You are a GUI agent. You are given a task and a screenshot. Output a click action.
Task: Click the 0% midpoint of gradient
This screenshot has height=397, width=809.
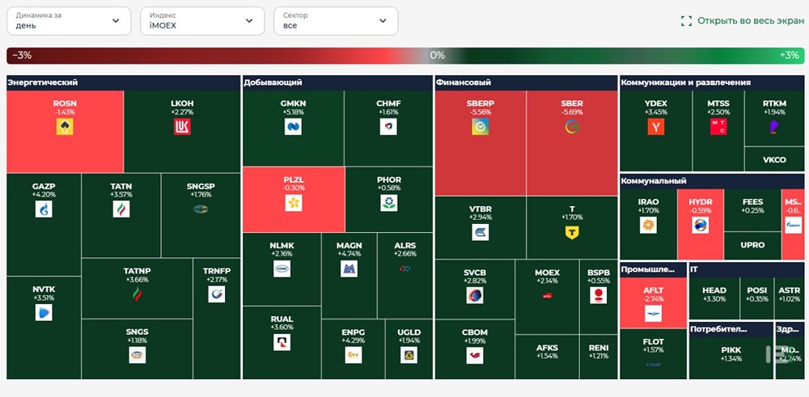click(x=438, y=56)
